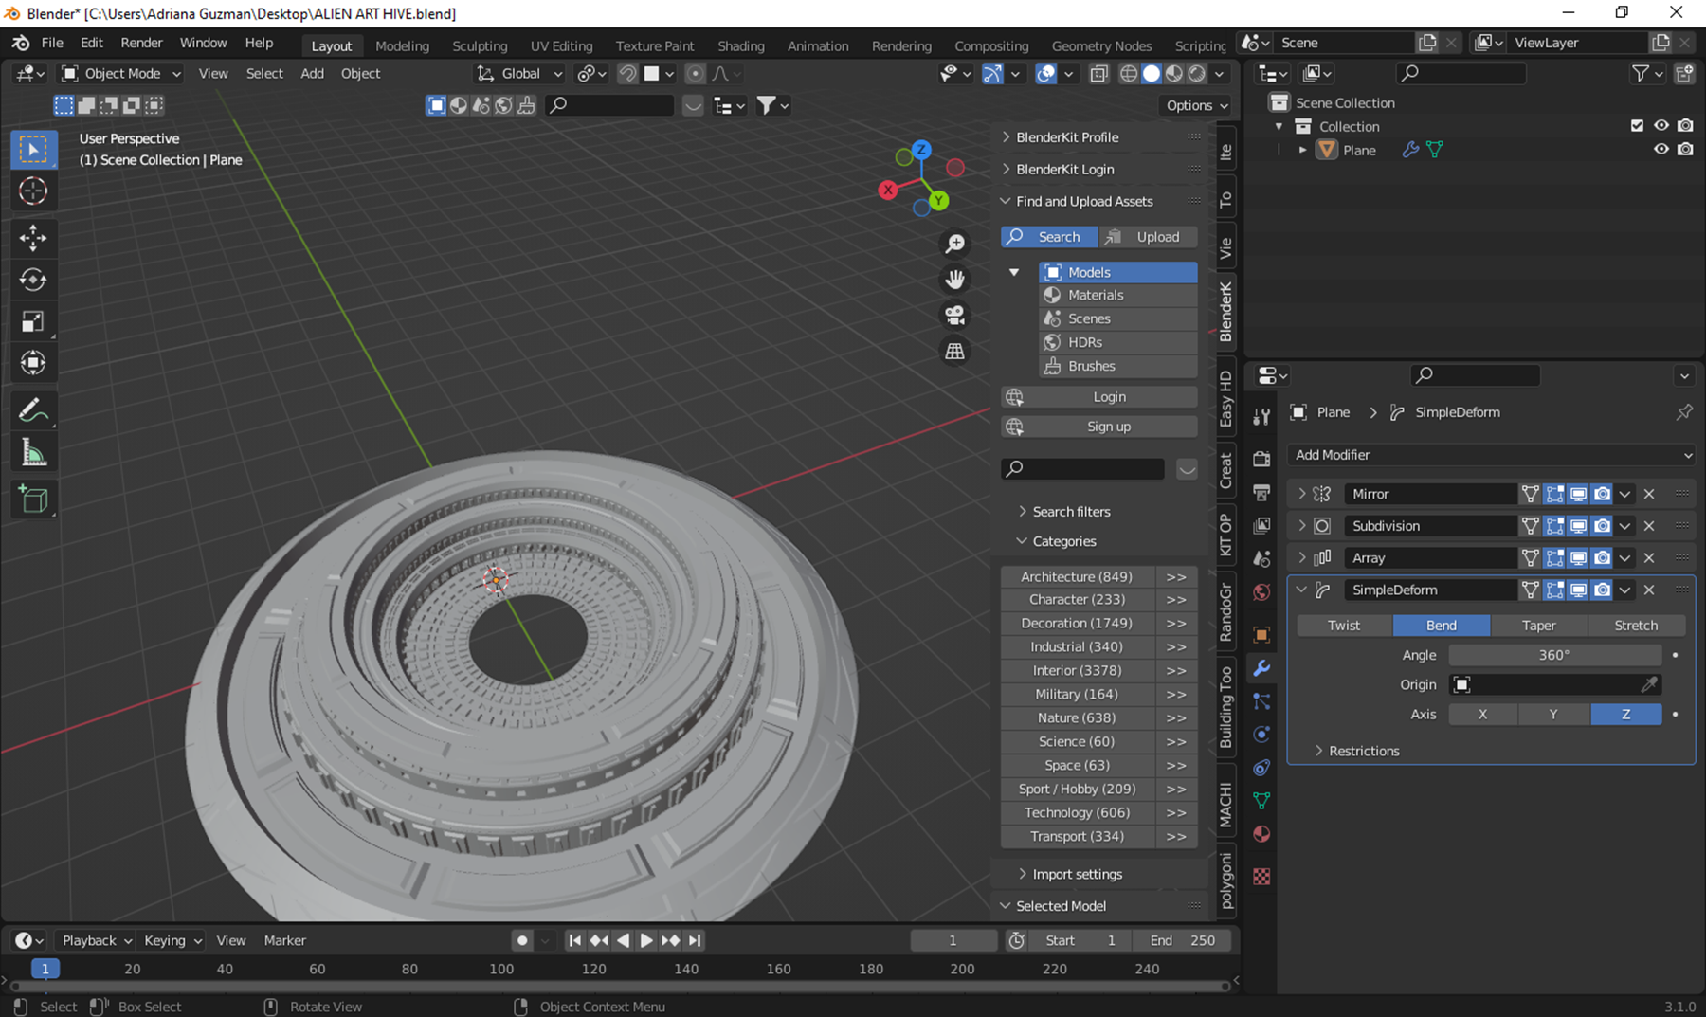Open the viewport Add menu

pyautogui.click(x=312, y=73)
